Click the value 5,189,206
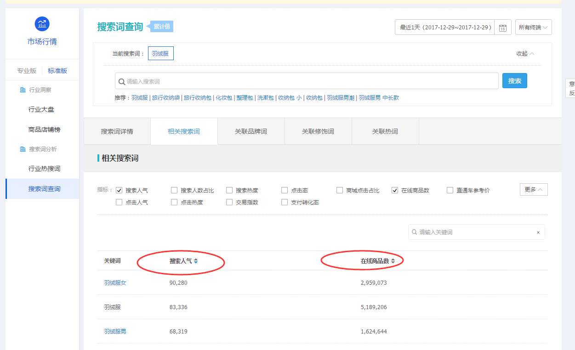 [x=374, y=307]
